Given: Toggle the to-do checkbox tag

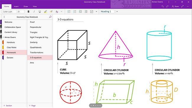Looking at the screenshot, I should click(x=92, y=12).
